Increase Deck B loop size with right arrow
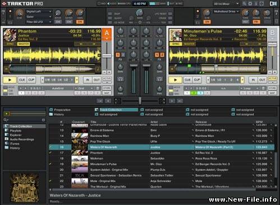 [242, 80]
